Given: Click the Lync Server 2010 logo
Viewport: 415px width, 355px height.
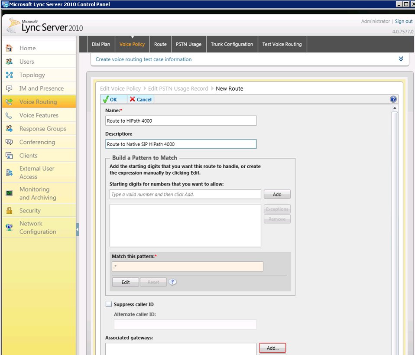Looking at the screenshot, I should pos(45,26).
